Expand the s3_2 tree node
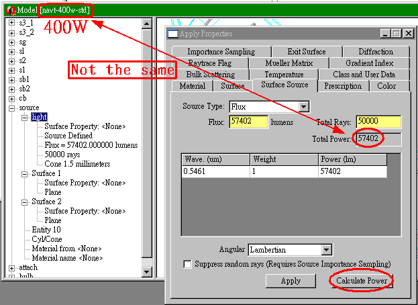 [11, 33]
